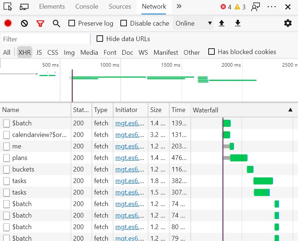Click the buckets row waterfall bar
Image resolution: width=298 pixels, height=241 pixels.
[x=250, y=169]
